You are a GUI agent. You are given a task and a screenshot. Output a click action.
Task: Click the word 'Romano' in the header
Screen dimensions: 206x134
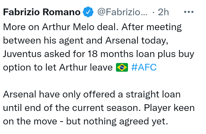(x=61, y=12)
